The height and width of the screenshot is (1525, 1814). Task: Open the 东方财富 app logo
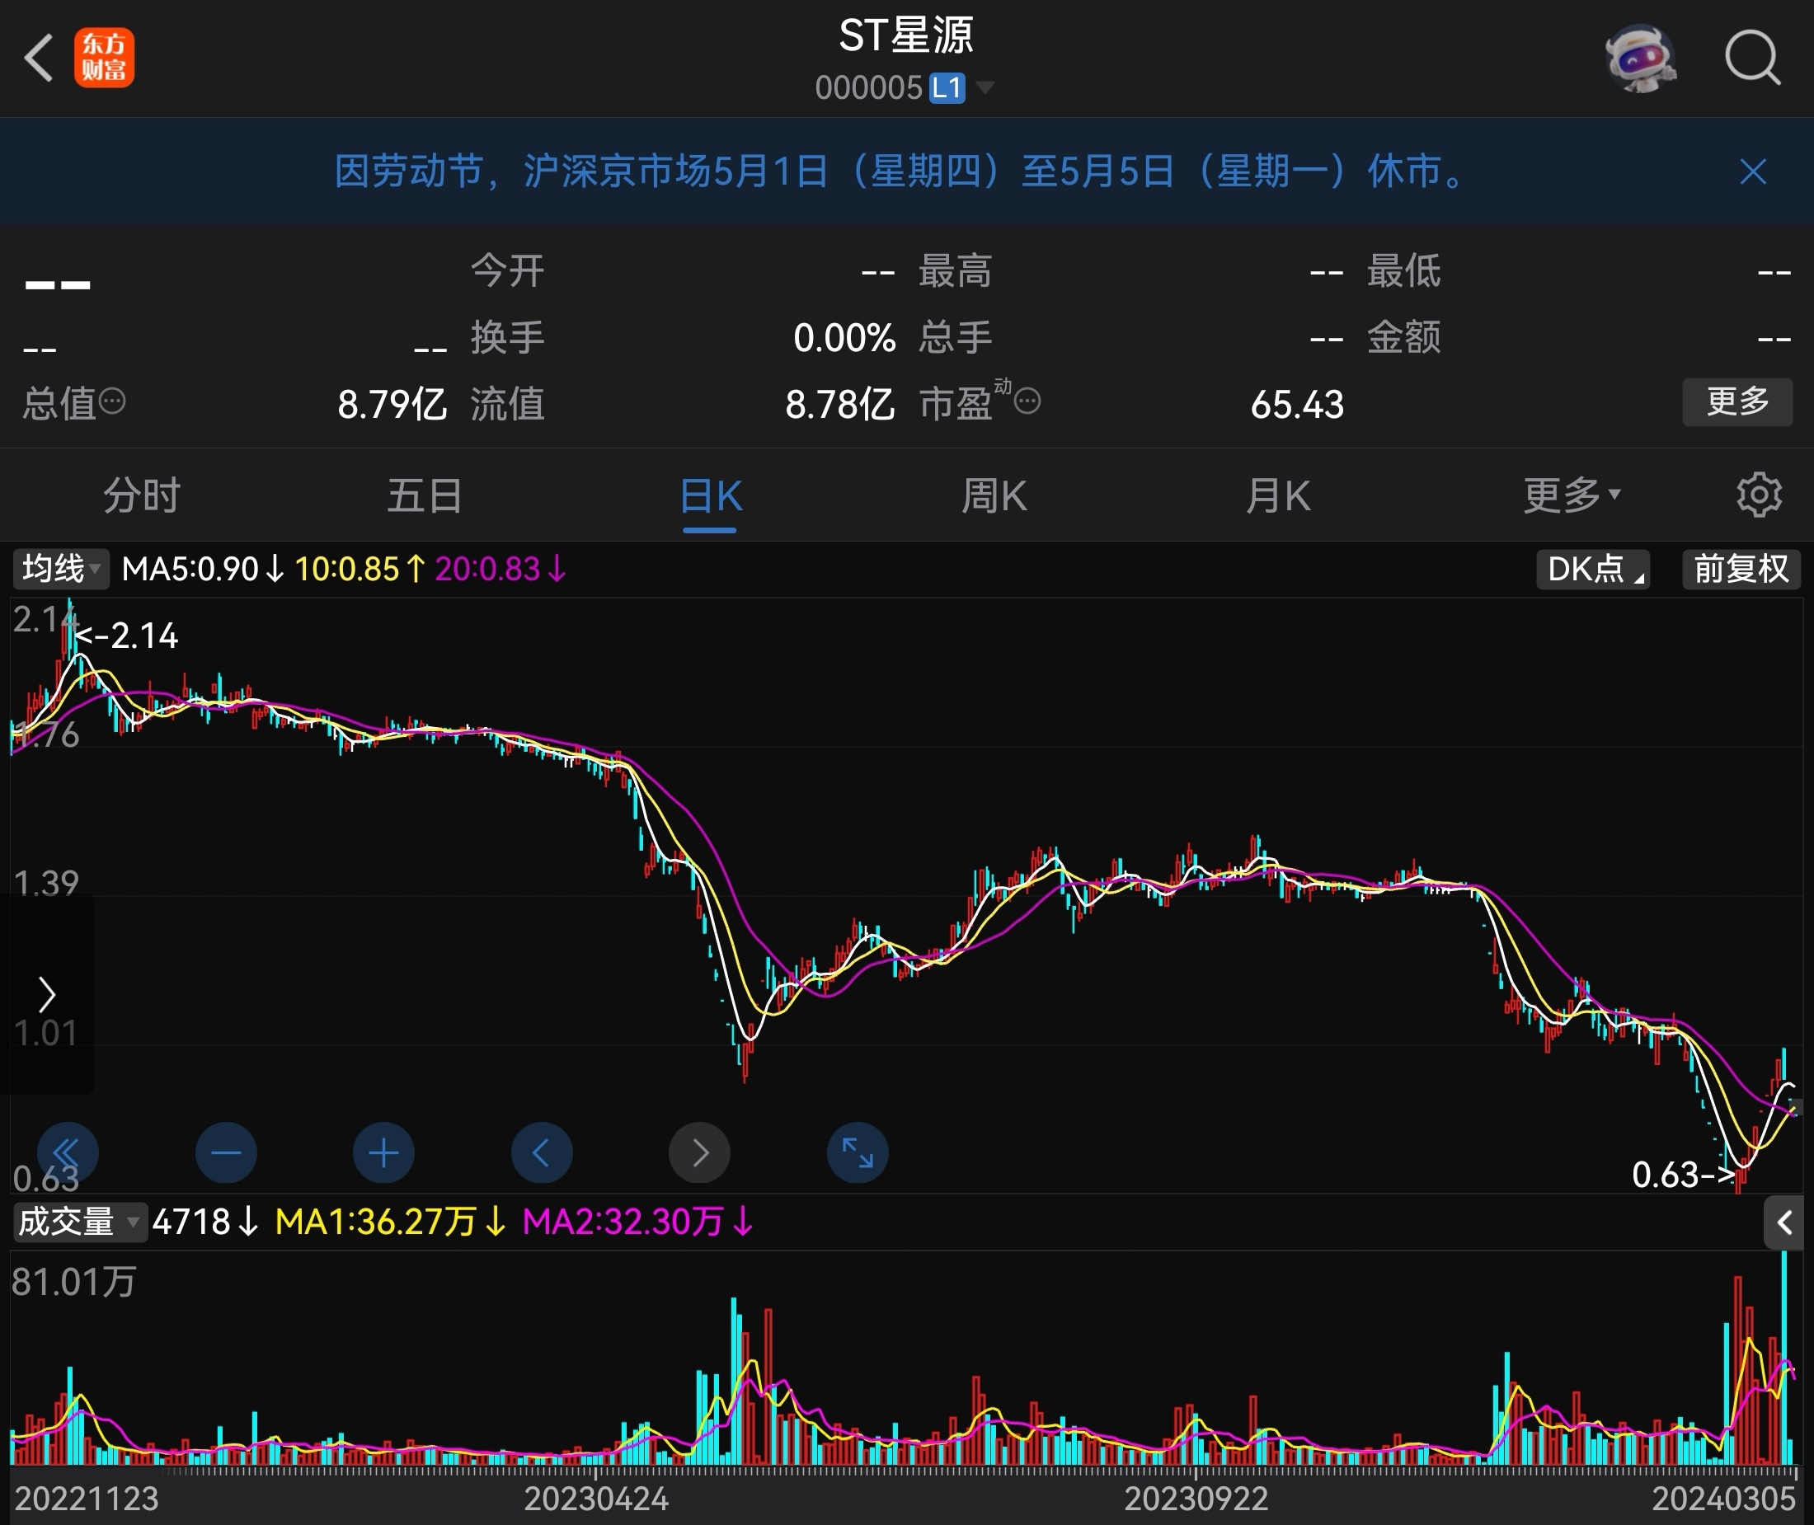click(x=105, y=58)
